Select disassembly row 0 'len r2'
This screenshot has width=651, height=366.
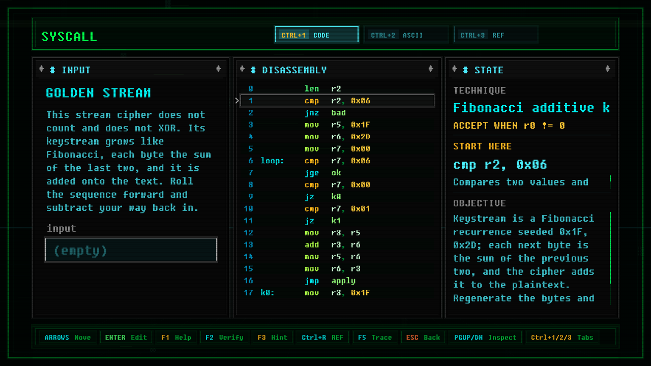(x=337, y=88)
